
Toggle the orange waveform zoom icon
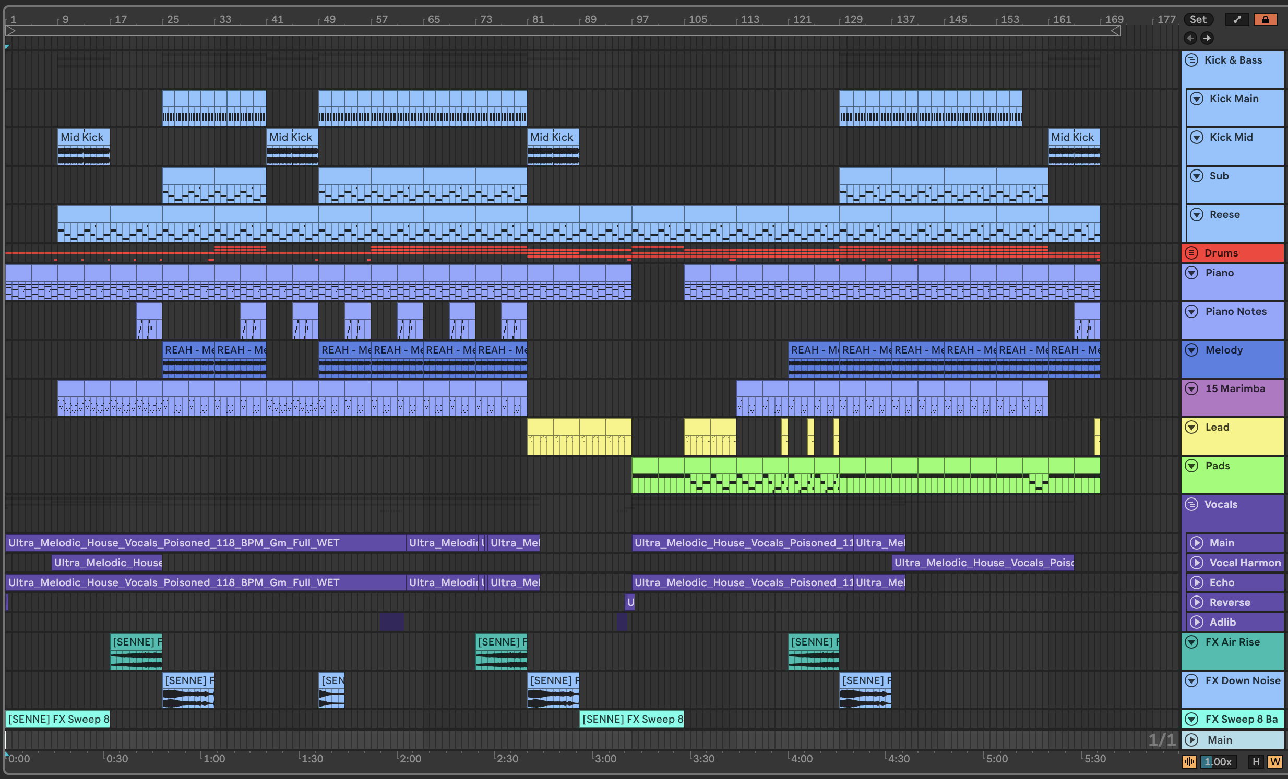click(1189, 762)
